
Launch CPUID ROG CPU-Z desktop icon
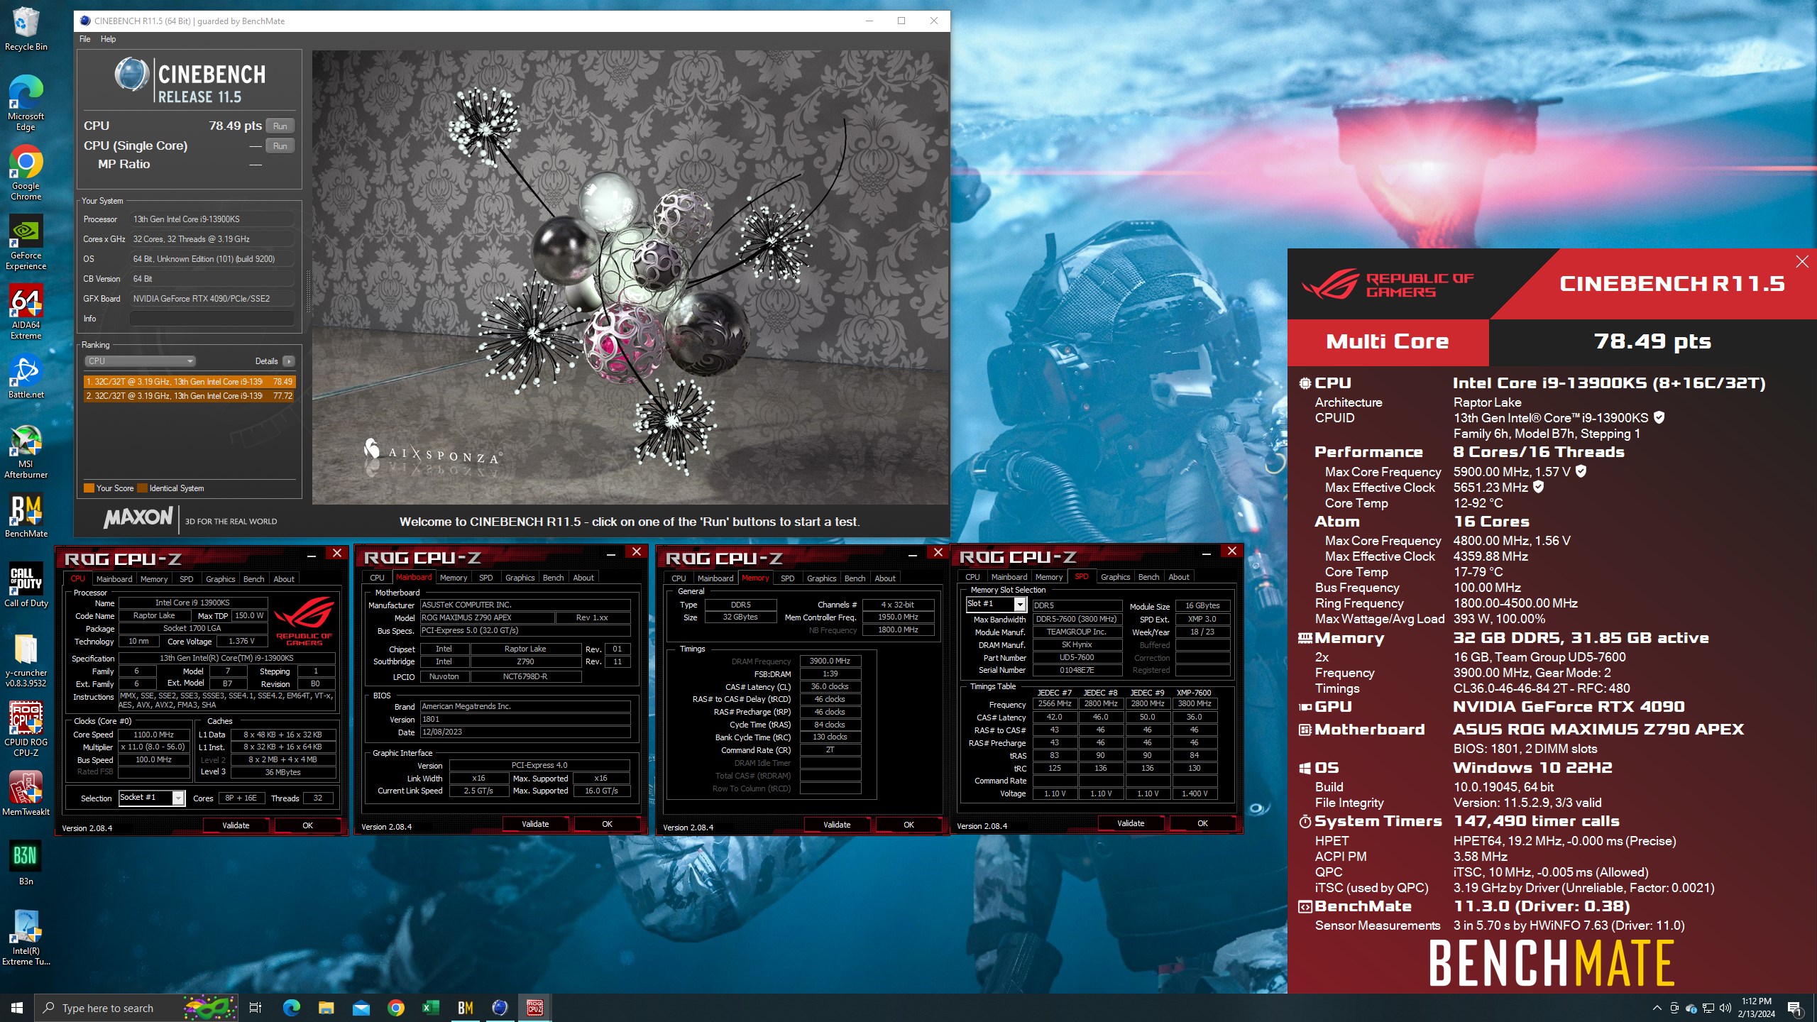(26, 730)
